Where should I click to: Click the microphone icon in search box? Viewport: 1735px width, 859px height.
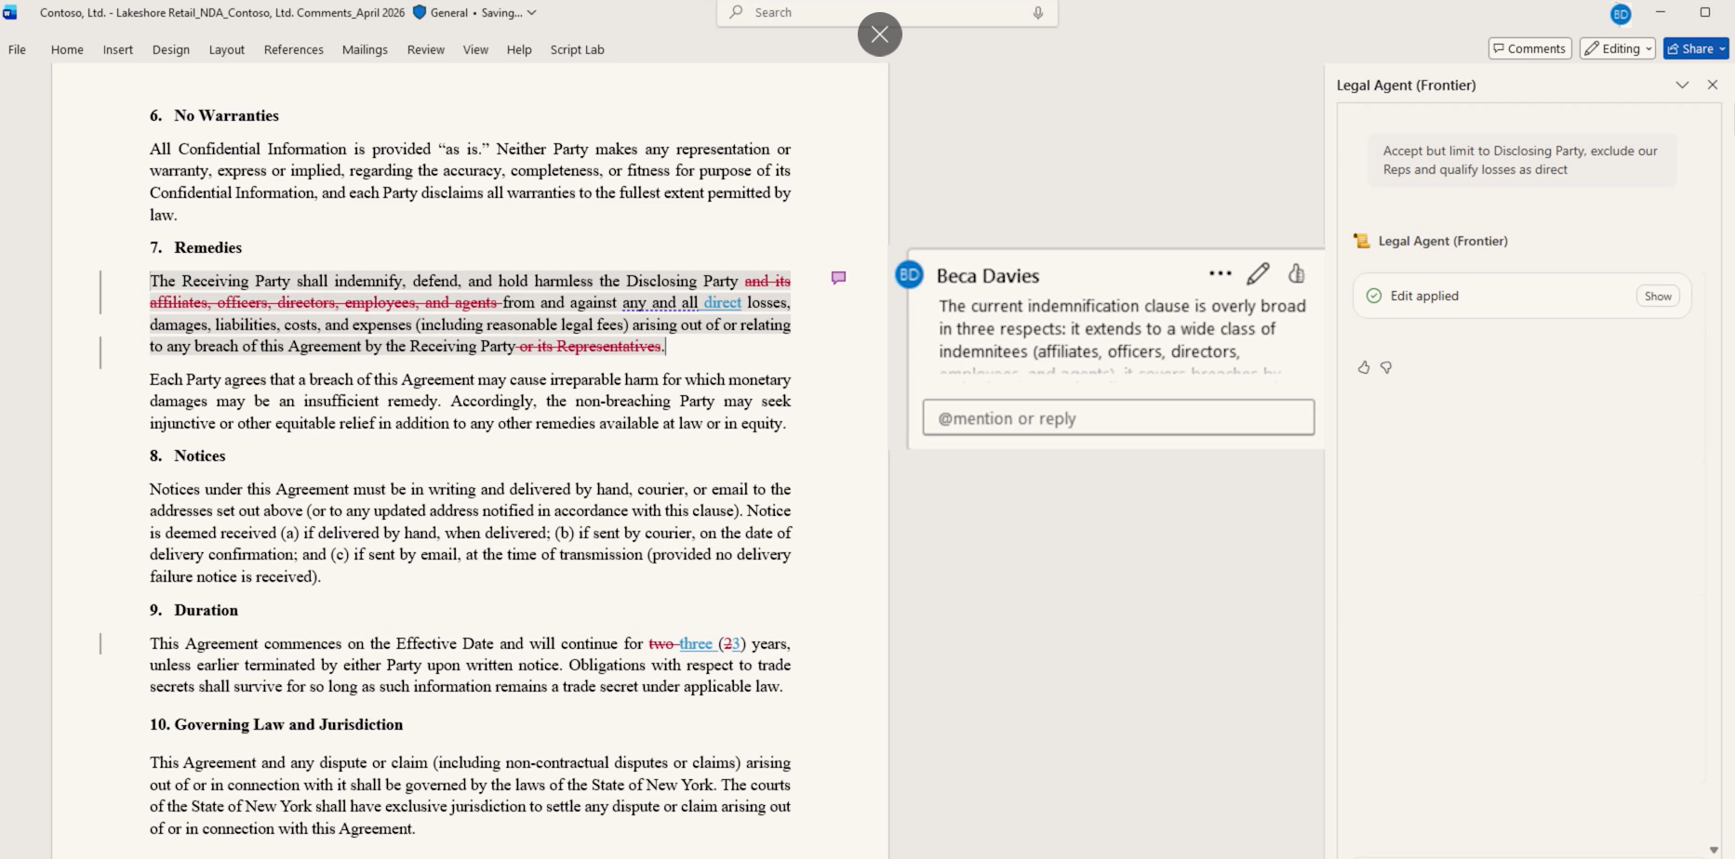click(x=1037, y=13)
